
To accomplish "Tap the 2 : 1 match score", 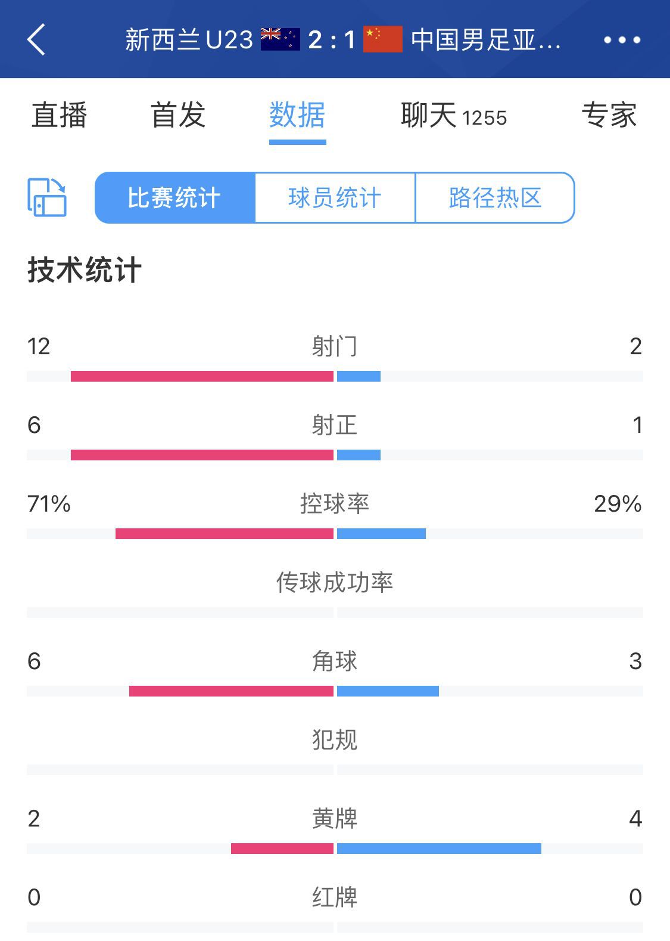I will tap(332, 40).
